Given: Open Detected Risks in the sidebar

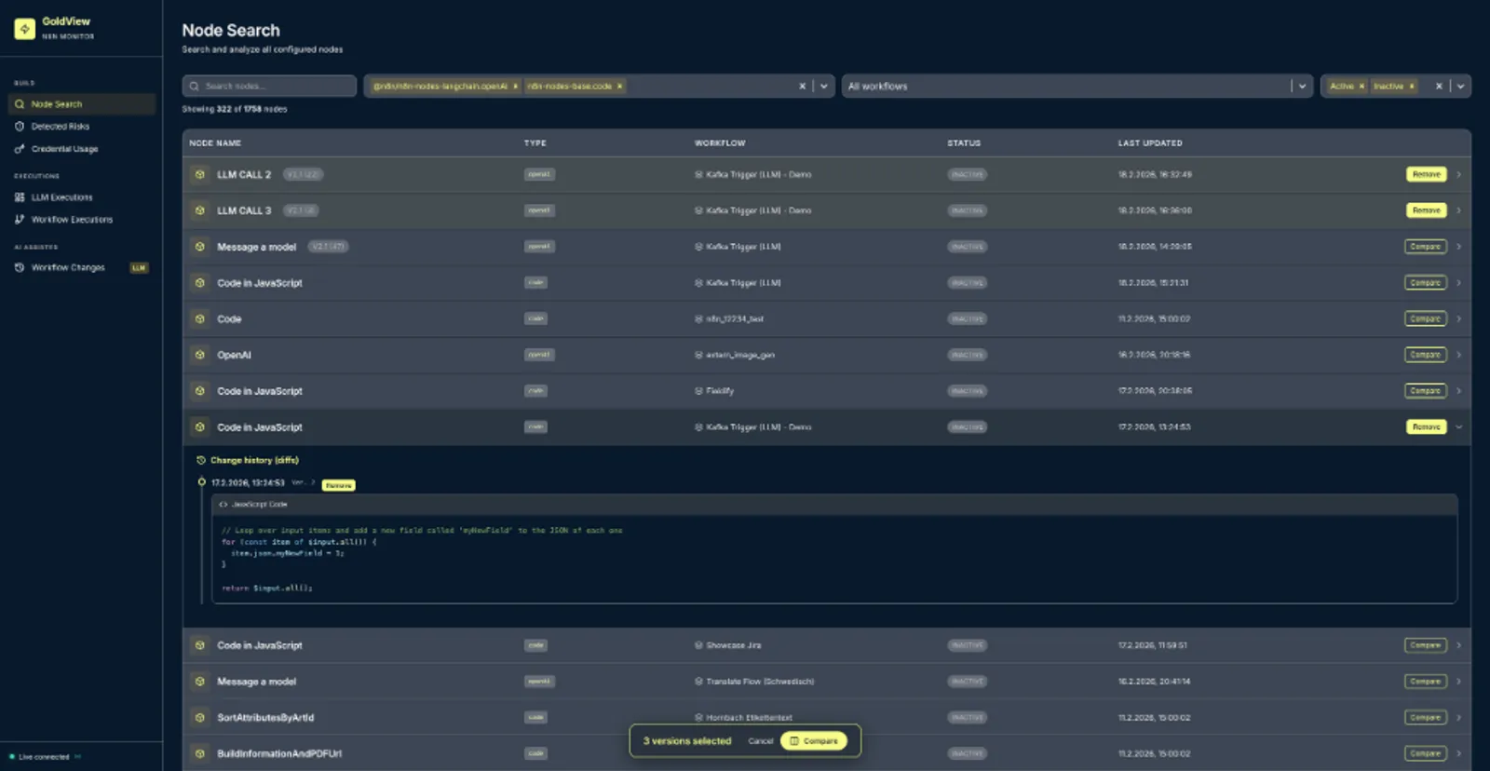Looking at the screenshot, I should point(60,127).
